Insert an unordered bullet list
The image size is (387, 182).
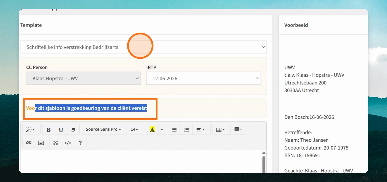174,129
